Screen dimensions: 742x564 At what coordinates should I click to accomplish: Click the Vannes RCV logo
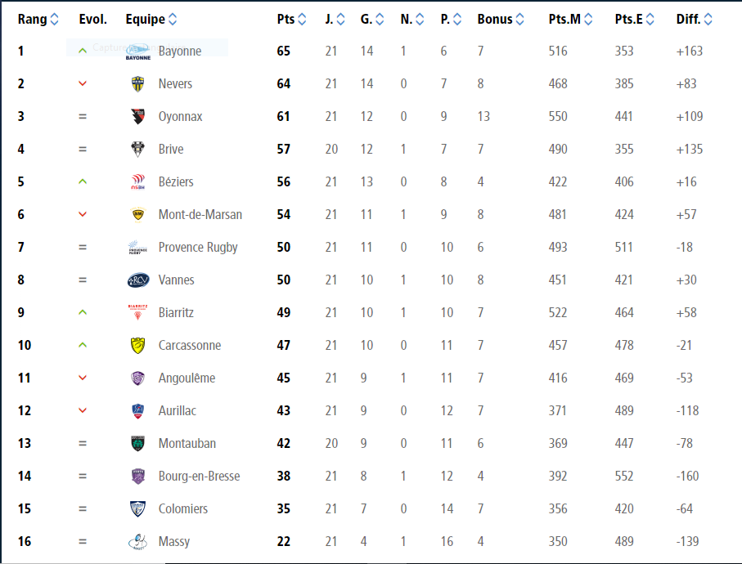click(138, 280)
